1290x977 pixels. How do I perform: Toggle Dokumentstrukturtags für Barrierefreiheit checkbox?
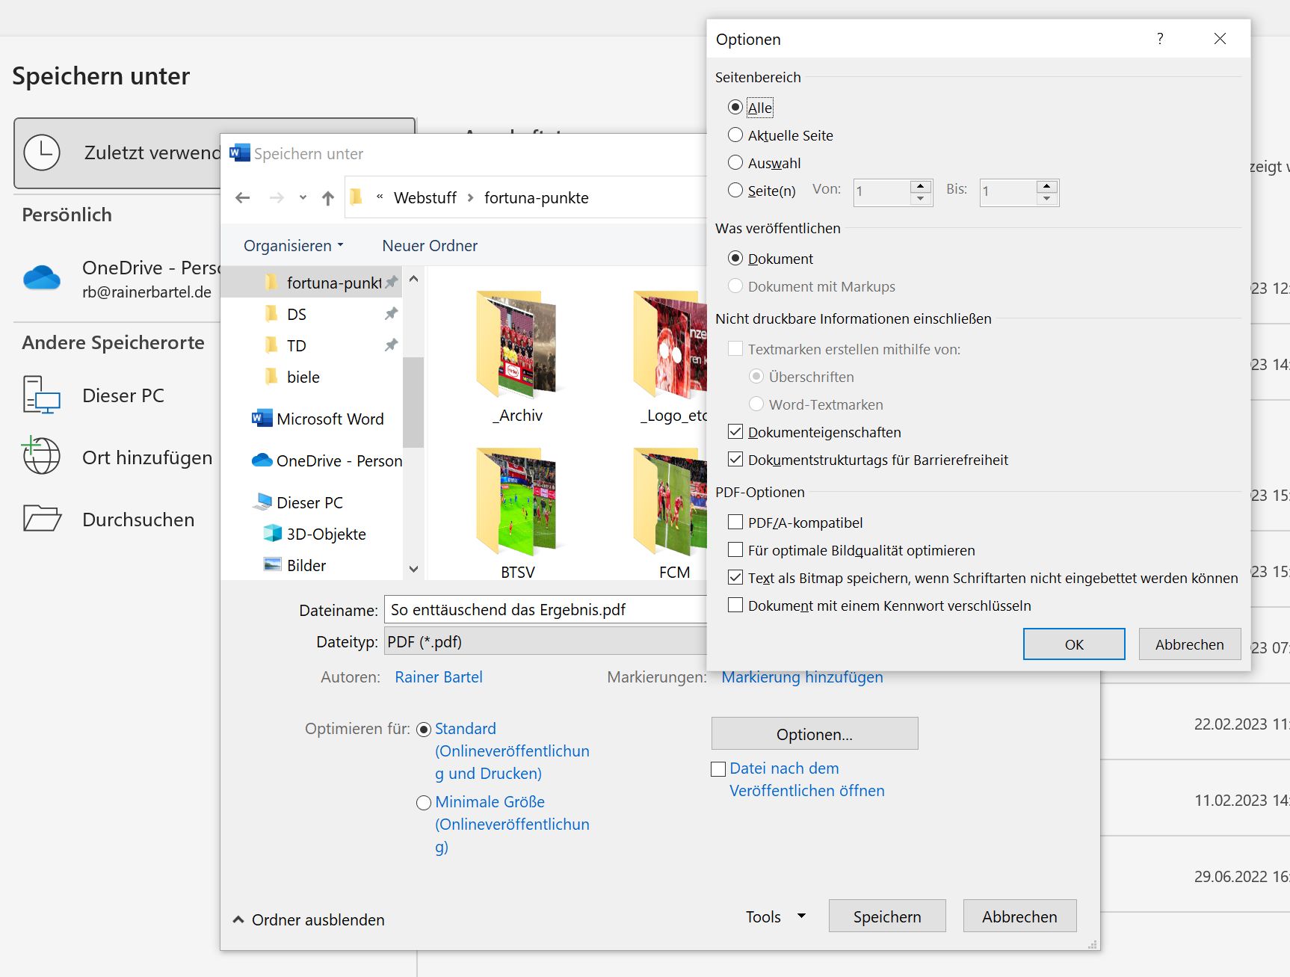tap(735, 459)
